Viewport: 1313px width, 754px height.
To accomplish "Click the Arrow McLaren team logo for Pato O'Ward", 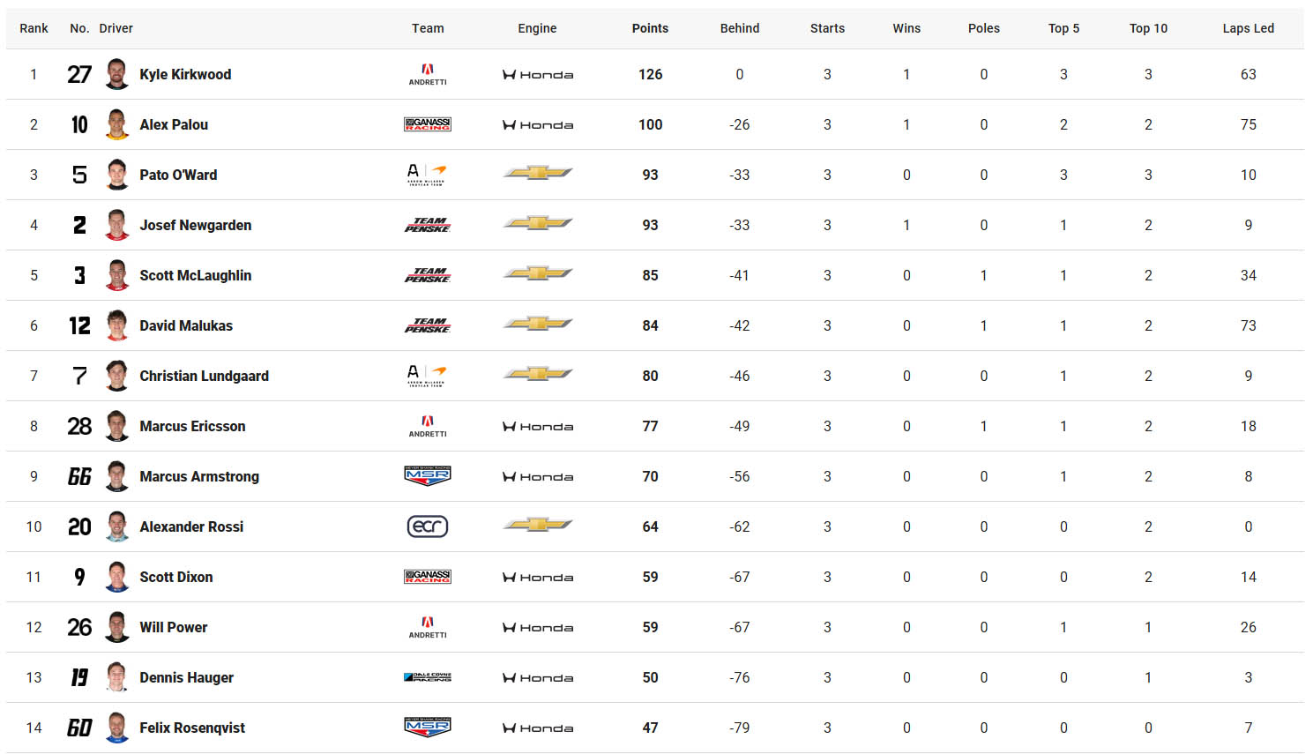I will point(427,175).
